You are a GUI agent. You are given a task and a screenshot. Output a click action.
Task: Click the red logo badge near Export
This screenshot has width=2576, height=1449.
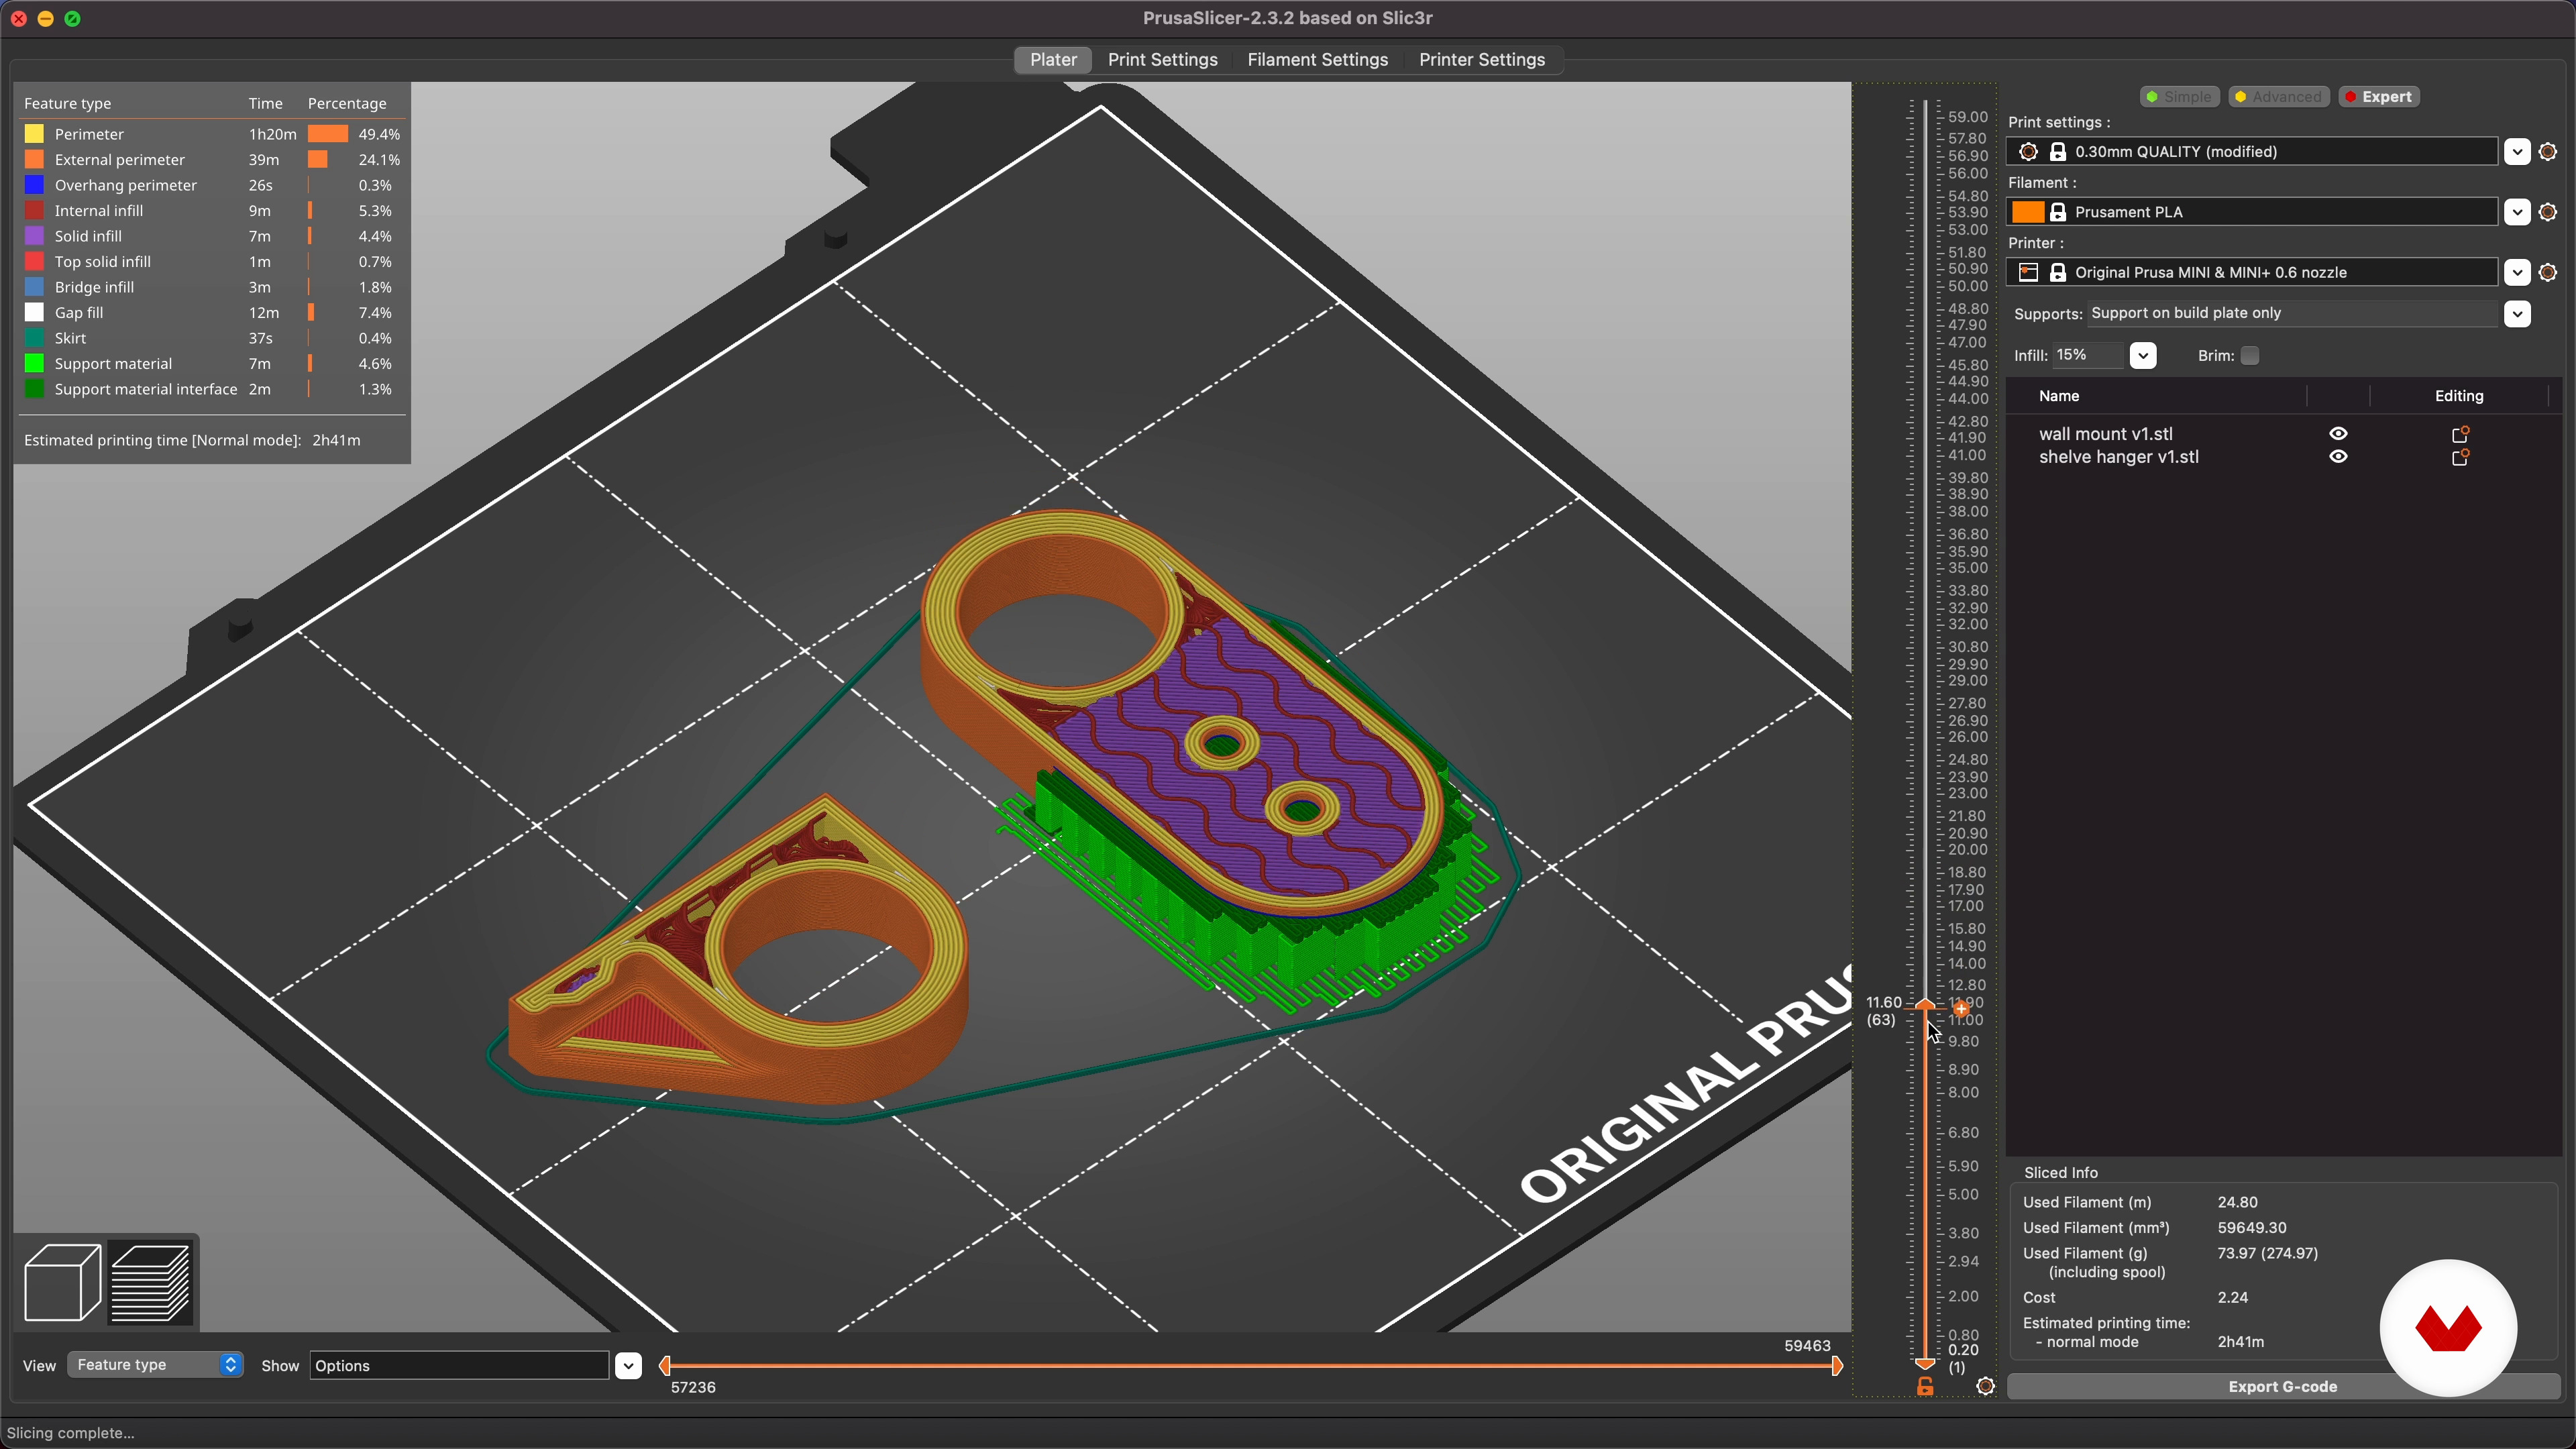[2448, 1328]
